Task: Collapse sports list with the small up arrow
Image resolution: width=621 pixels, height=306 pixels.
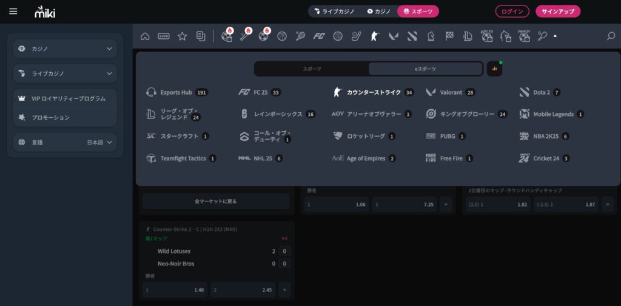Action: point(555,36)
